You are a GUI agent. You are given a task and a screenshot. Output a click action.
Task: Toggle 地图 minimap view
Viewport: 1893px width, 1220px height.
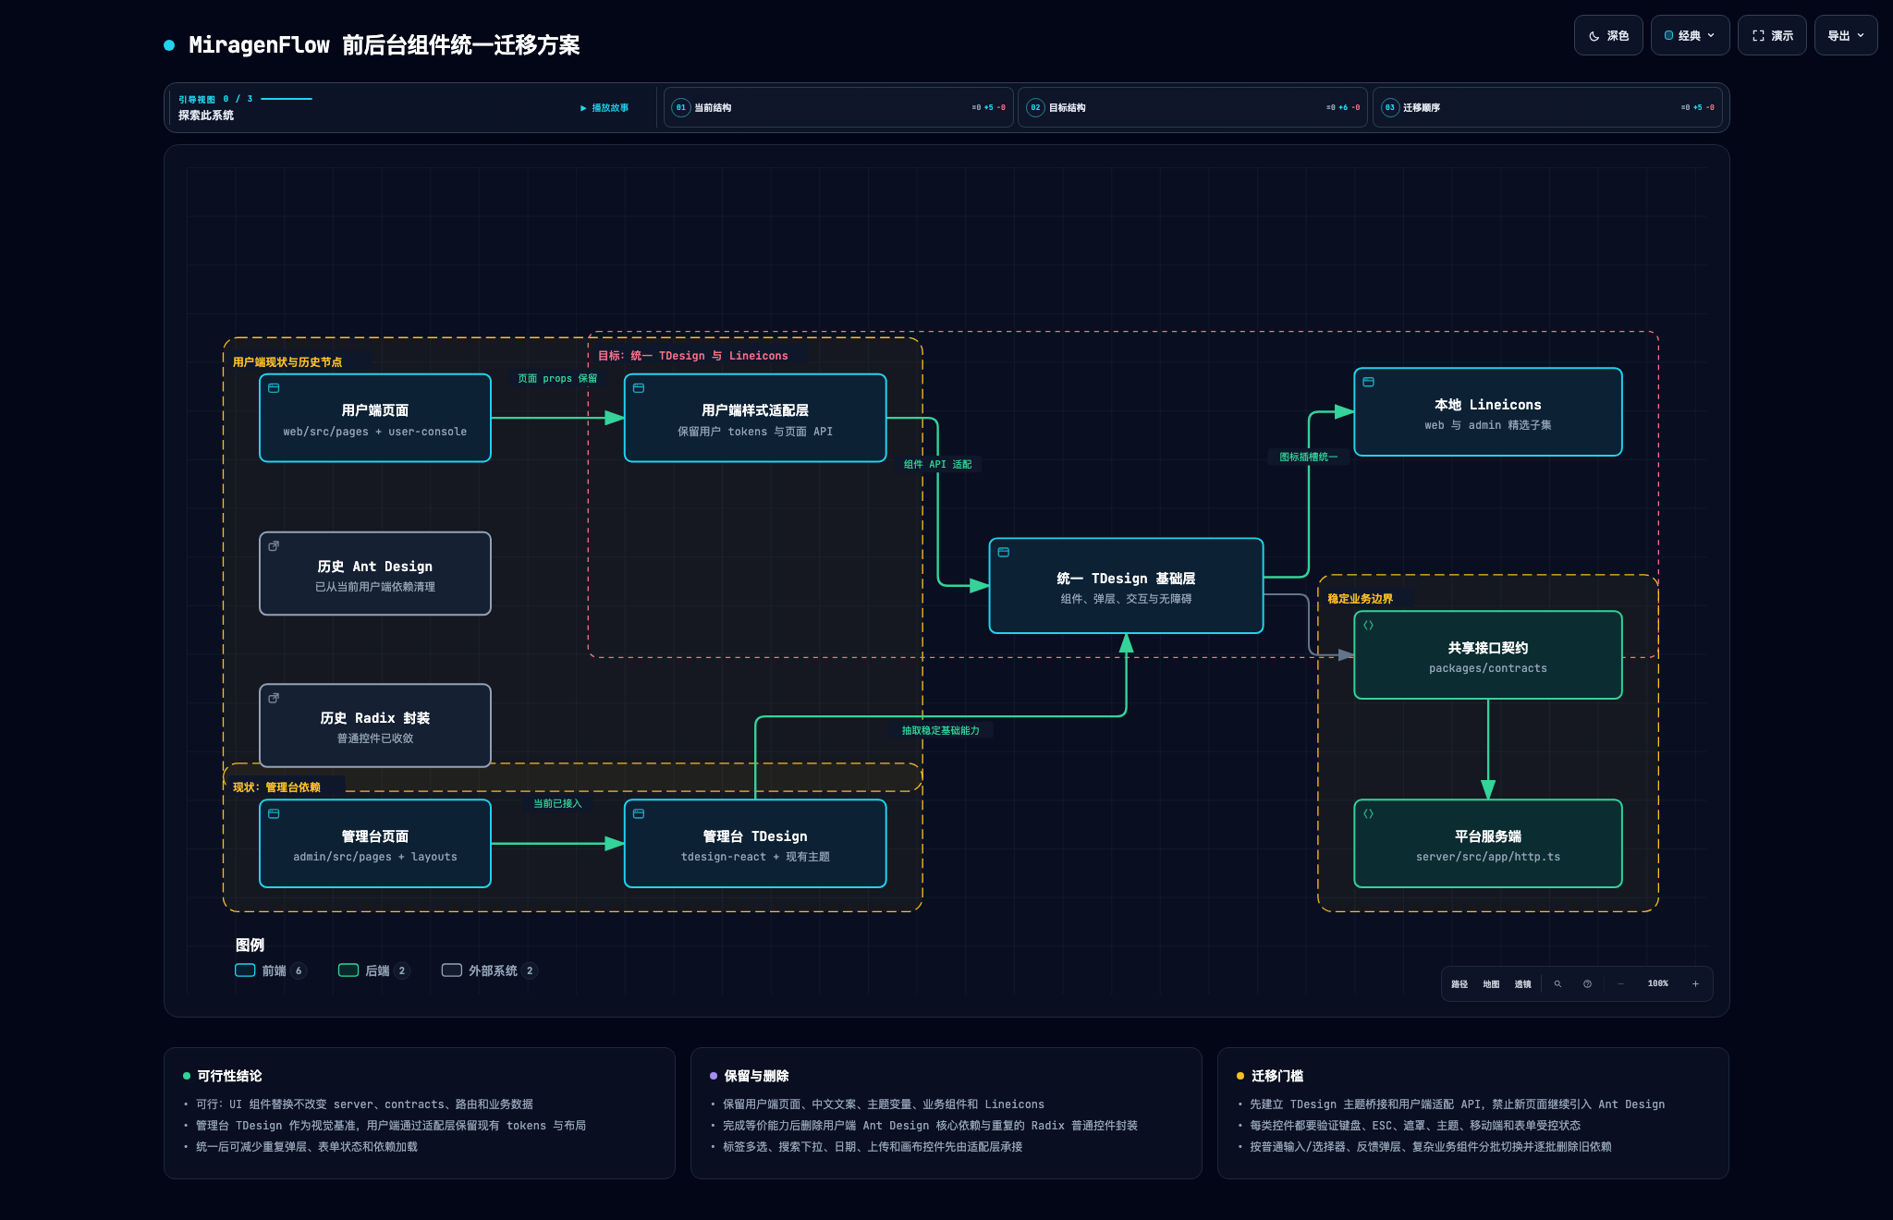tap(1491, 984)
